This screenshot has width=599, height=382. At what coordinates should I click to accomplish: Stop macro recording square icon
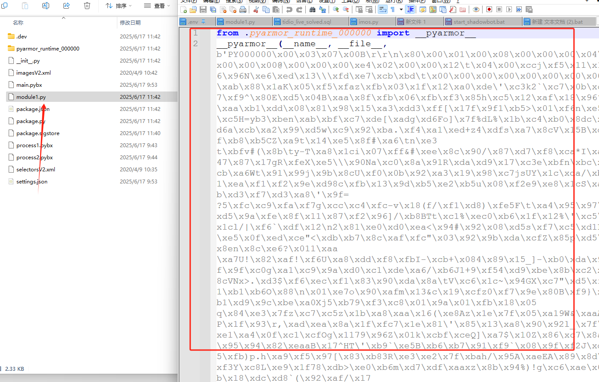(499, 9)
